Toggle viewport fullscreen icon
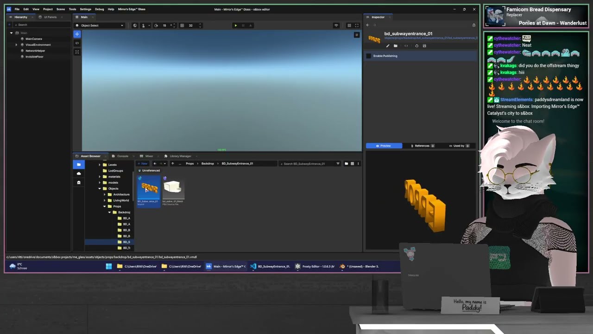The height and width of the screenshot is (334, 593). (x=357, y=26)
